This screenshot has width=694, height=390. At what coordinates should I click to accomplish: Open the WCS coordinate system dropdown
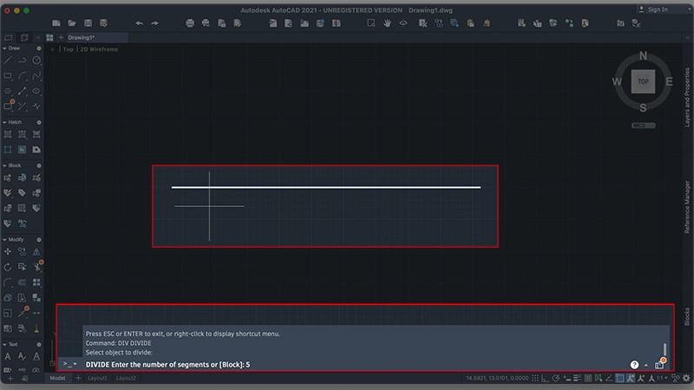point(643,126)
